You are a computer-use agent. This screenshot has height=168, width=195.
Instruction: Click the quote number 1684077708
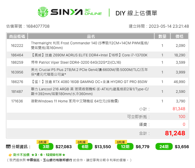pyautogui.click(x=38, y=26)
